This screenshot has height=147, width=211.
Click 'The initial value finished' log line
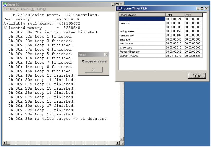pos(54,32)
